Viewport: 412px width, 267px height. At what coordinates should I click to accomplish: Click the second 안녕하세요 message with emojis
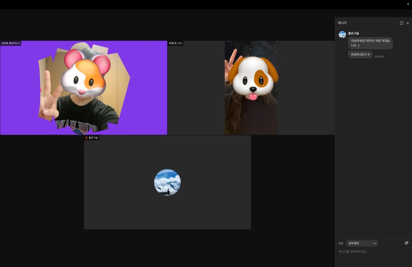(360, 54)
